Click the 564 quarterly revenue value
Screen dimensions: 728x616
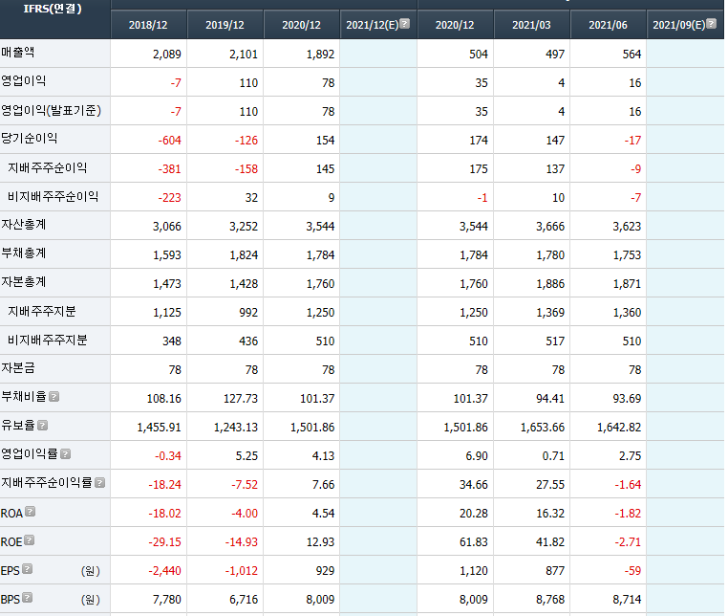pos(632,55)
